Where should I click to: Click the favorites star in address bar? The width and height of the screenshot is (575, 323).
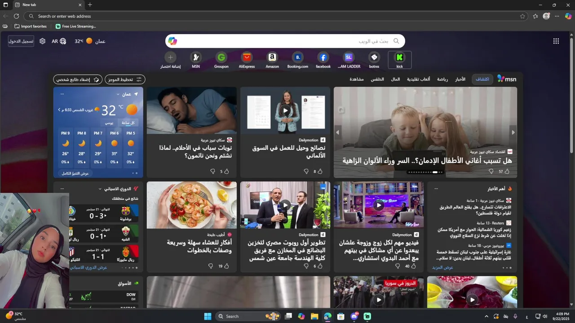[522, 16]
